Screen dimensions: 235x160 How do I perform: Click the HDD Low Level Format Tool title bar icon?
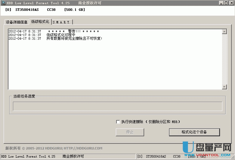tap(3, 3)
